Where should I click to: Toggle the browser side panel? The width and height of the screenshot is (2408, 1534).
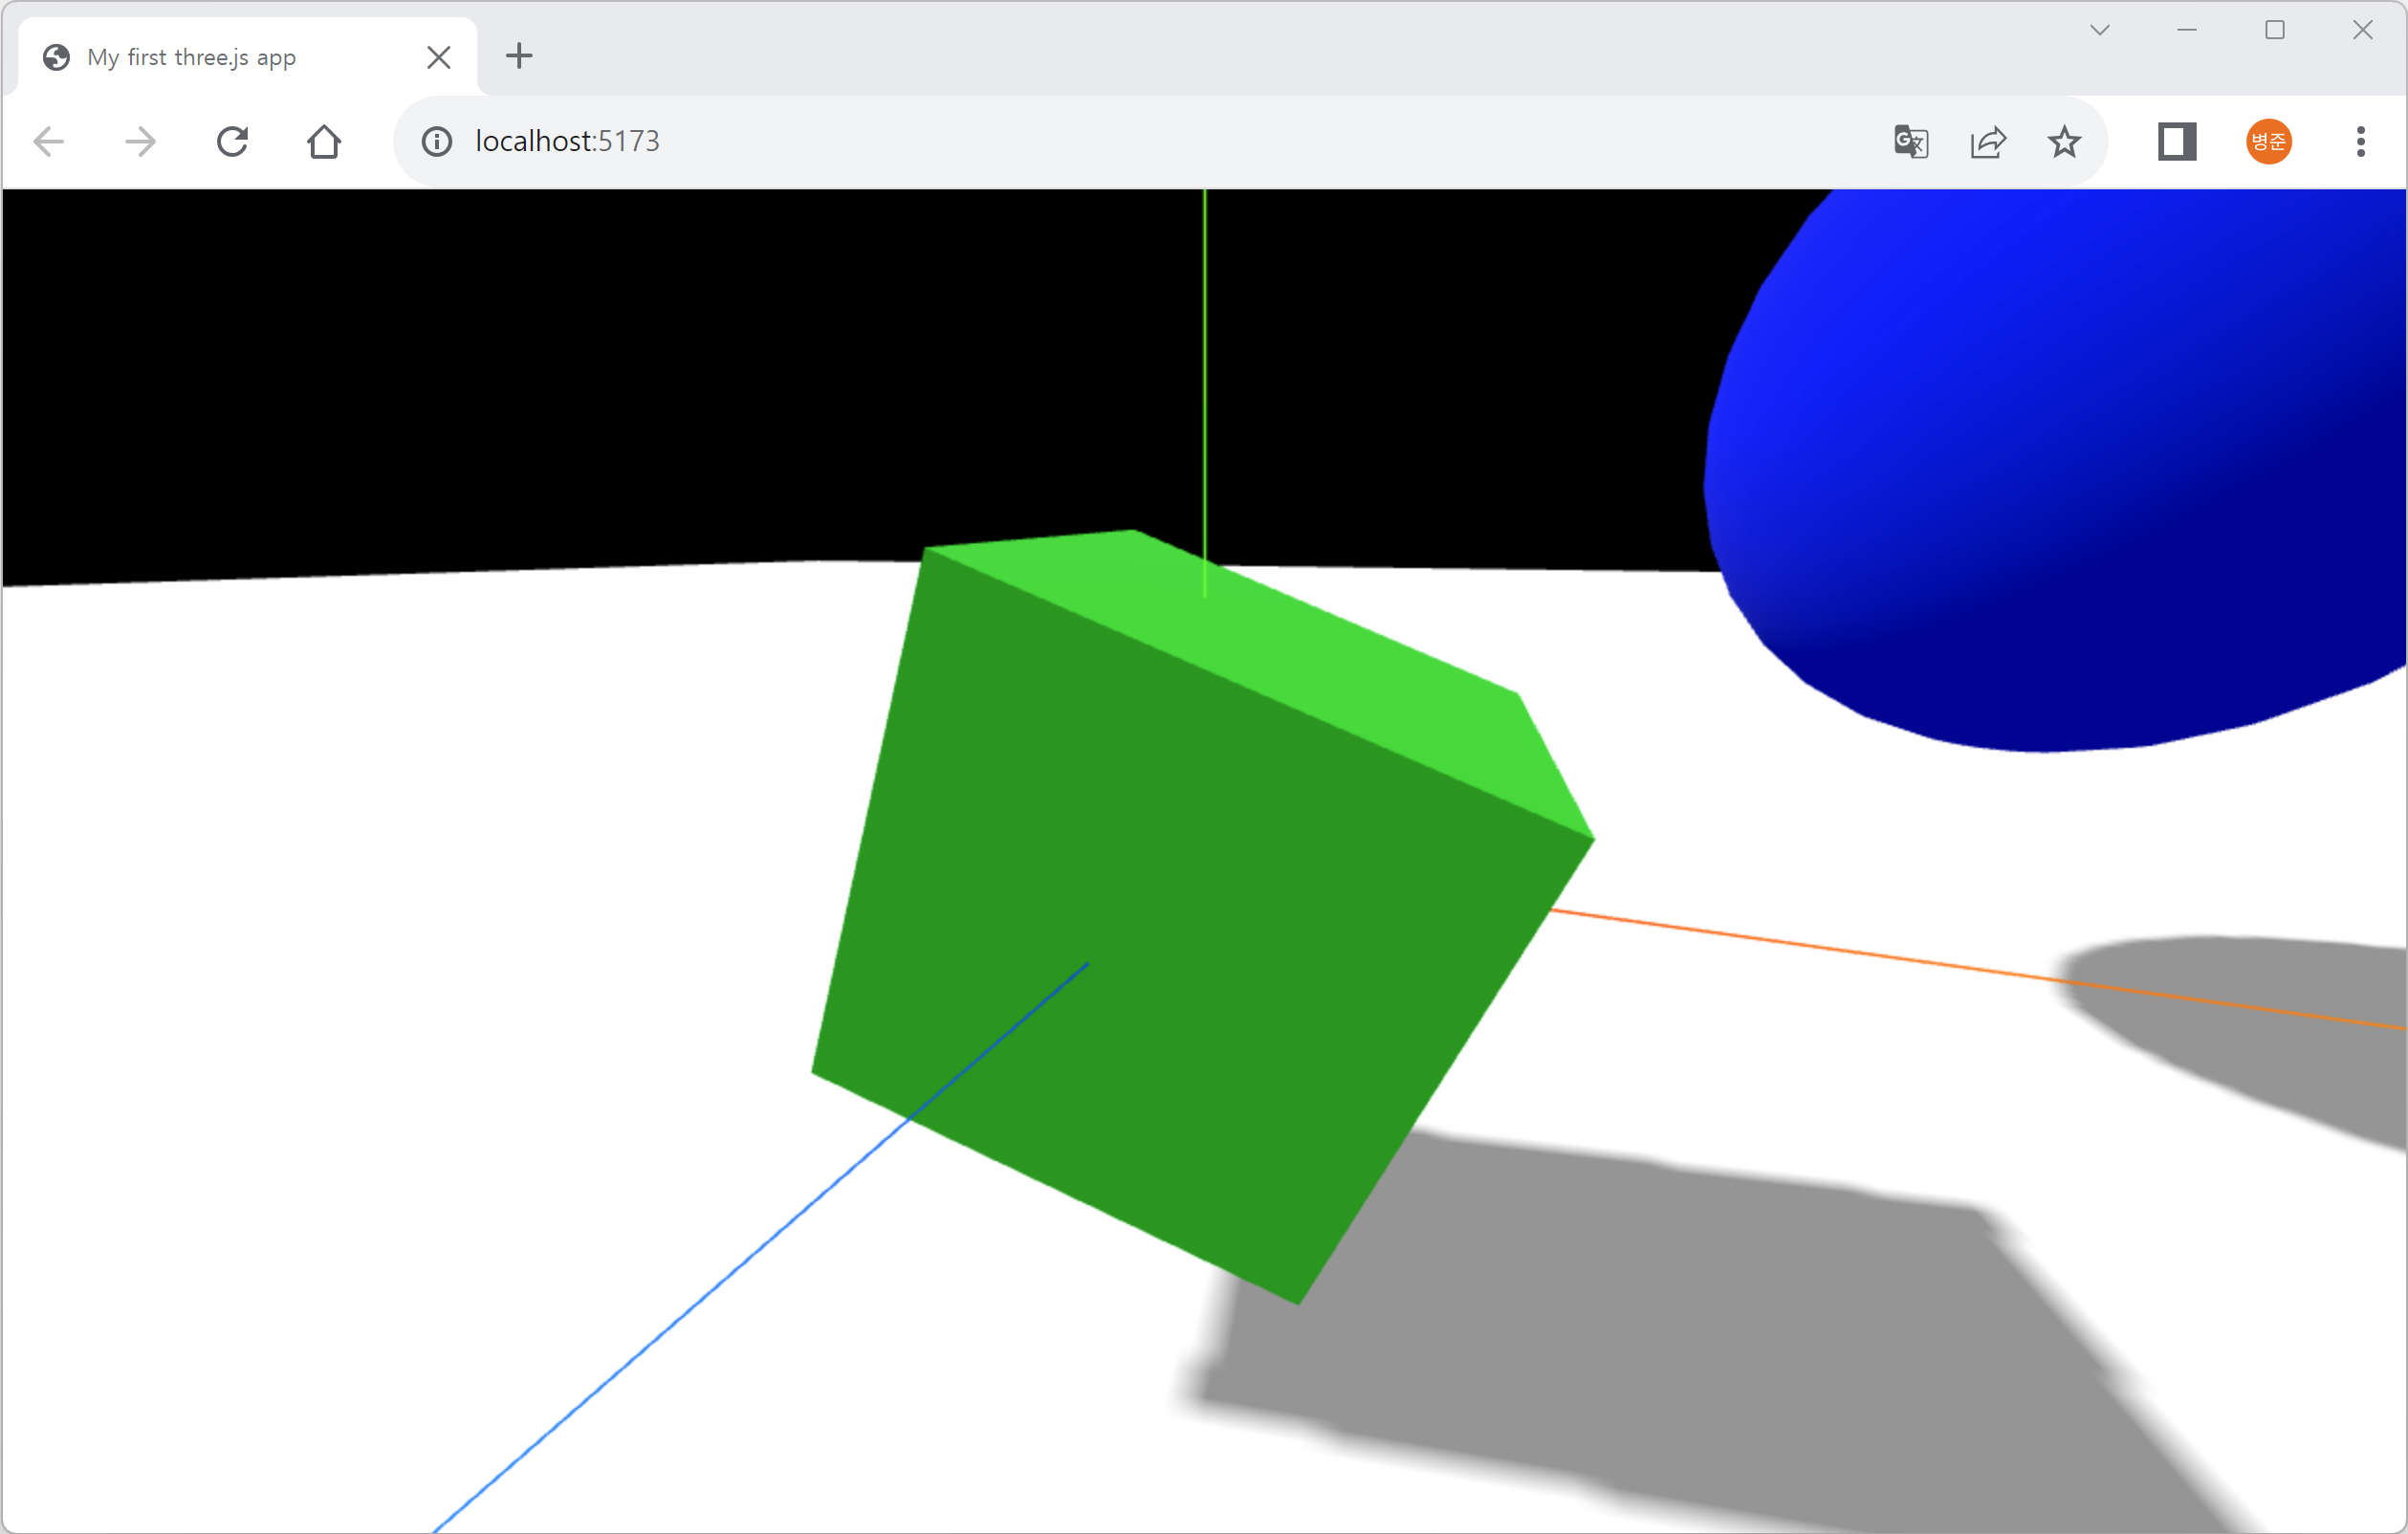(2176, 141)
